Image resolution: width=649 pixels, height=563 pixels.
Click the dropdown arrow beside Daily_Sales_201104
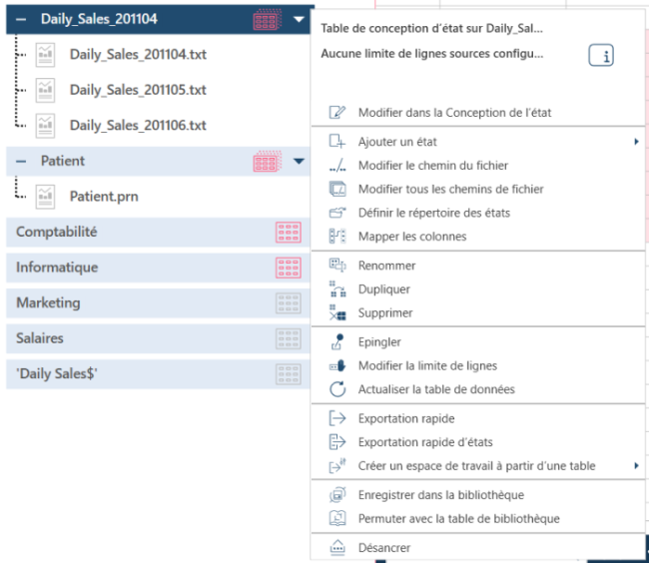point(301,19)
